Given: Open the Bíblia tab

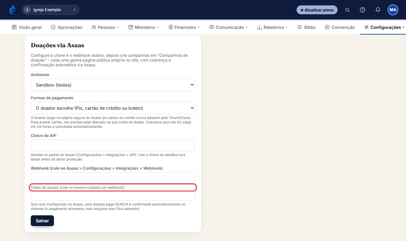Looking at the screenshot, I should pos(306,27).
